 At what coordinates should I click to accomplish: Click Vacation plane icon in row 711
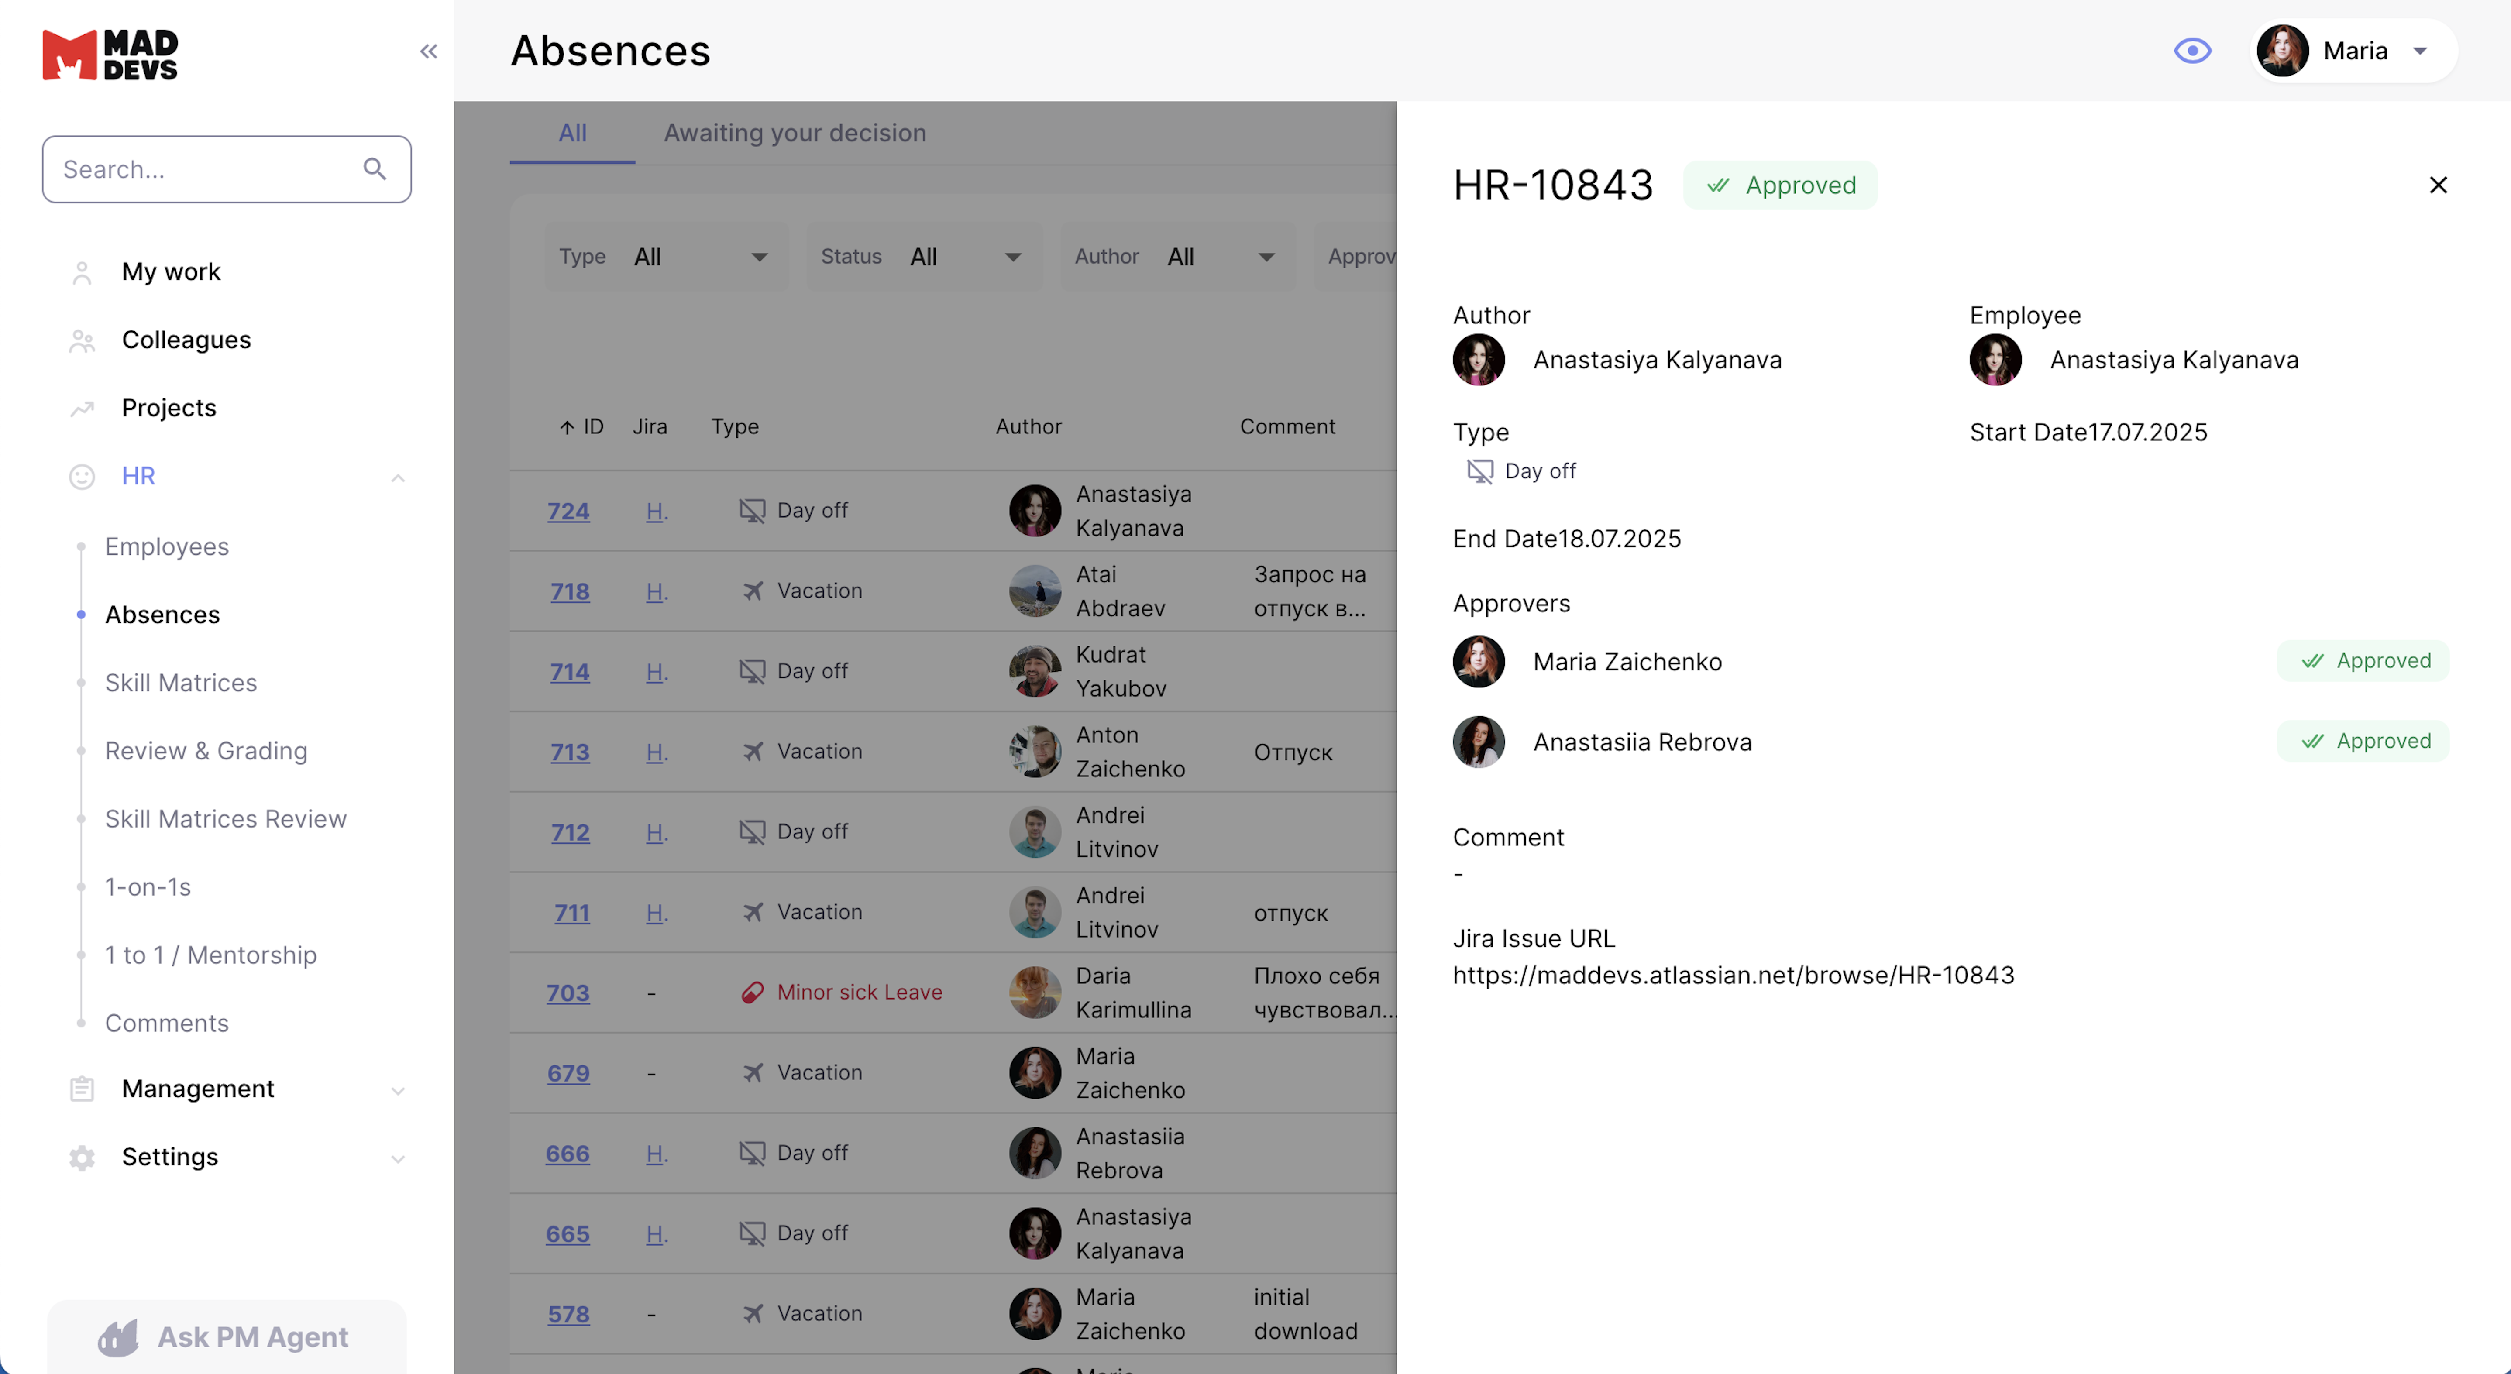(753, 913)
